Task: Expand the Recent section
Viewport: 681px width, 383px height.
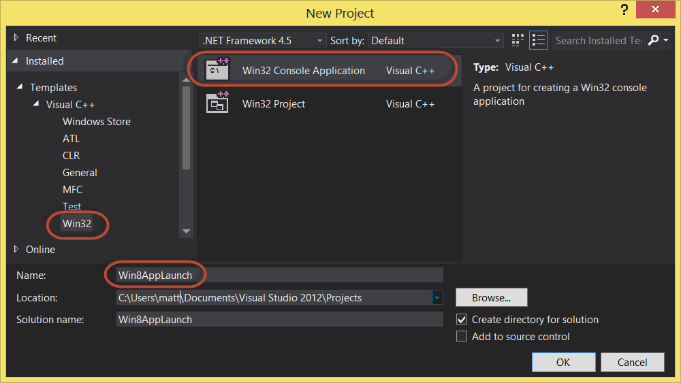Action: pos(16,37)
